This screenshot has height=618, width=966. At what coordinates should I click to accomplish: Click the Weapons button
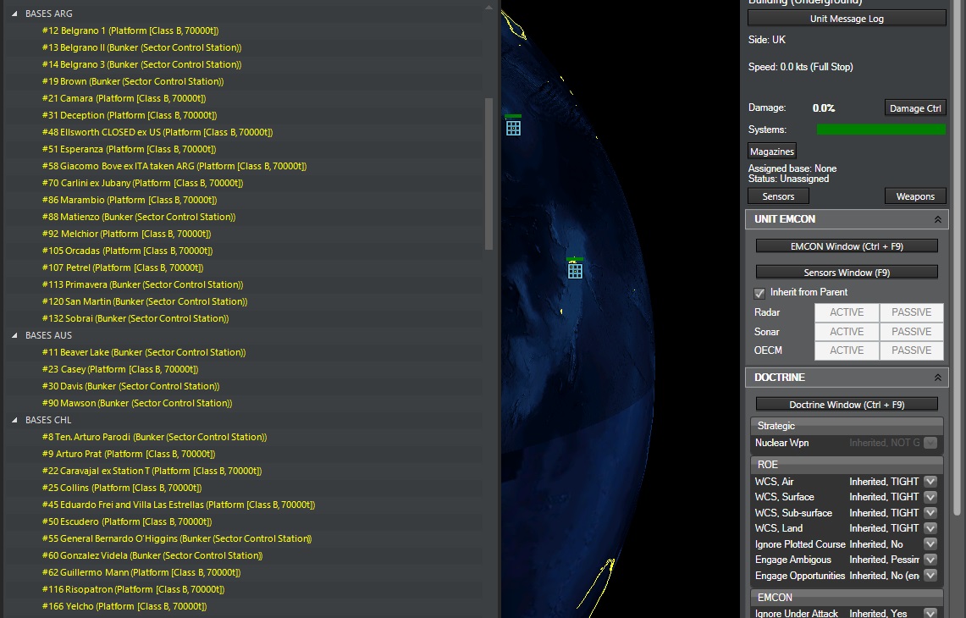click(915, 196)
